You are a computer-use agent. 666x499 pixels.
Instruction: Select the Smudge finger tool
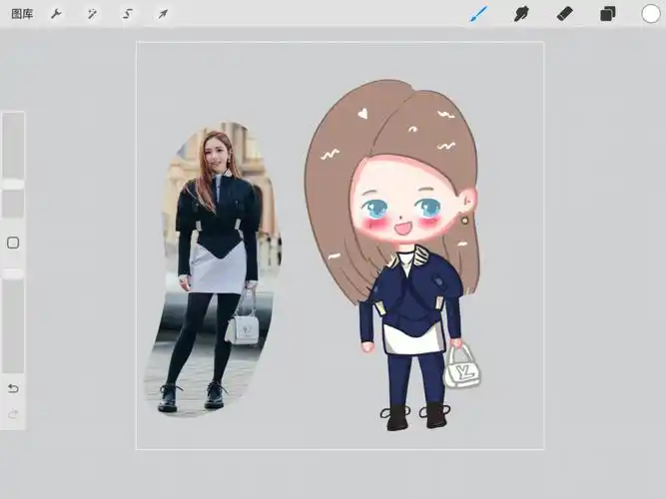[x=520, y=14]
